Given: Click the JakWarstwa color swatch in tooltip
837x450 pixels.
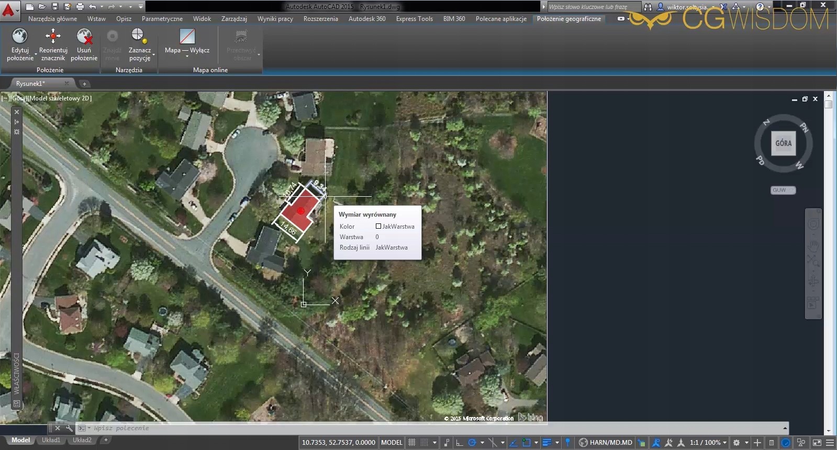Looking at the screenshot, I should point(378,227).
